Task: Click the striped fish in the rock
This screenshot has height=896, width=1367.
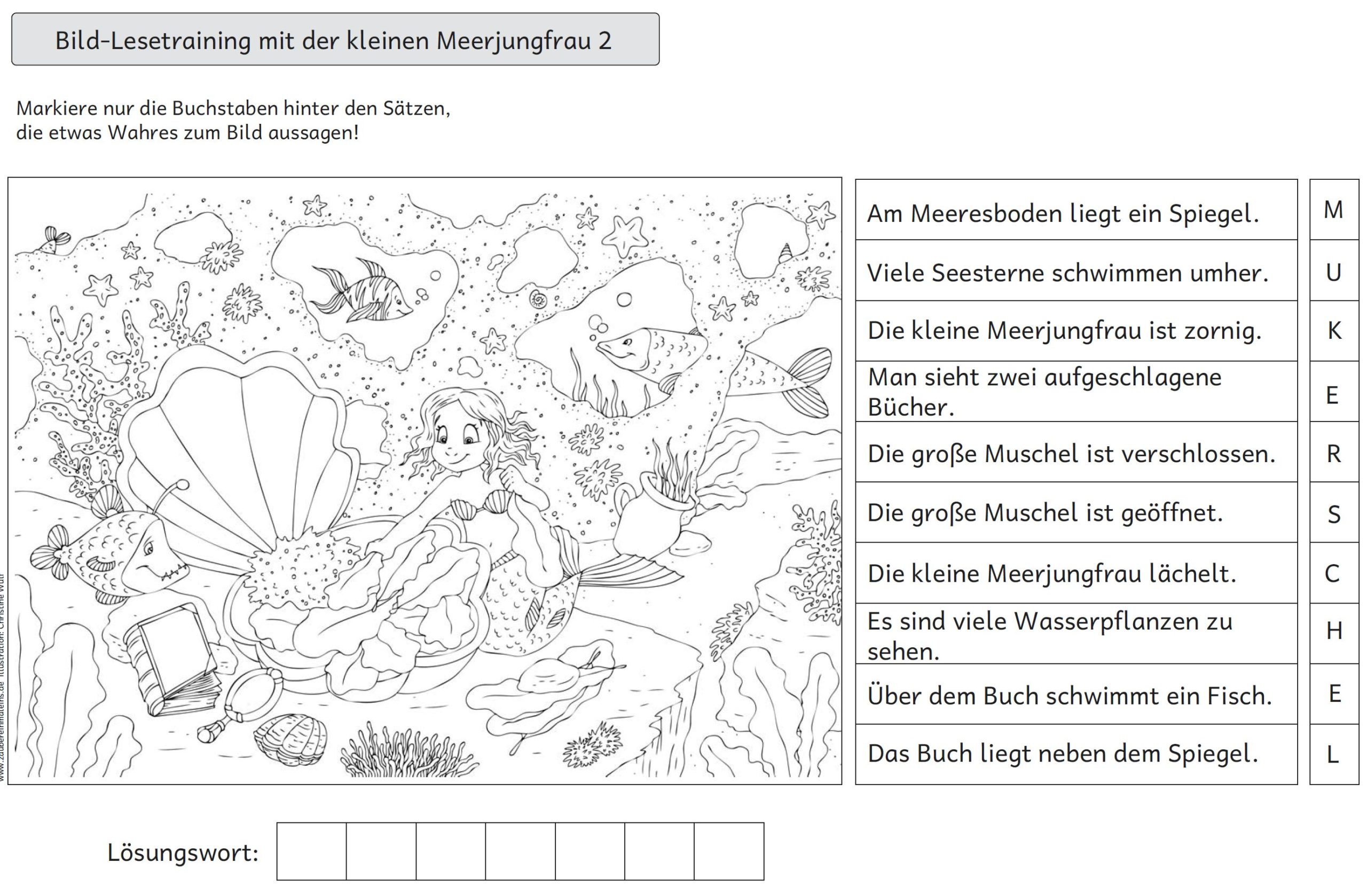Action: click(x=360, y=290)
